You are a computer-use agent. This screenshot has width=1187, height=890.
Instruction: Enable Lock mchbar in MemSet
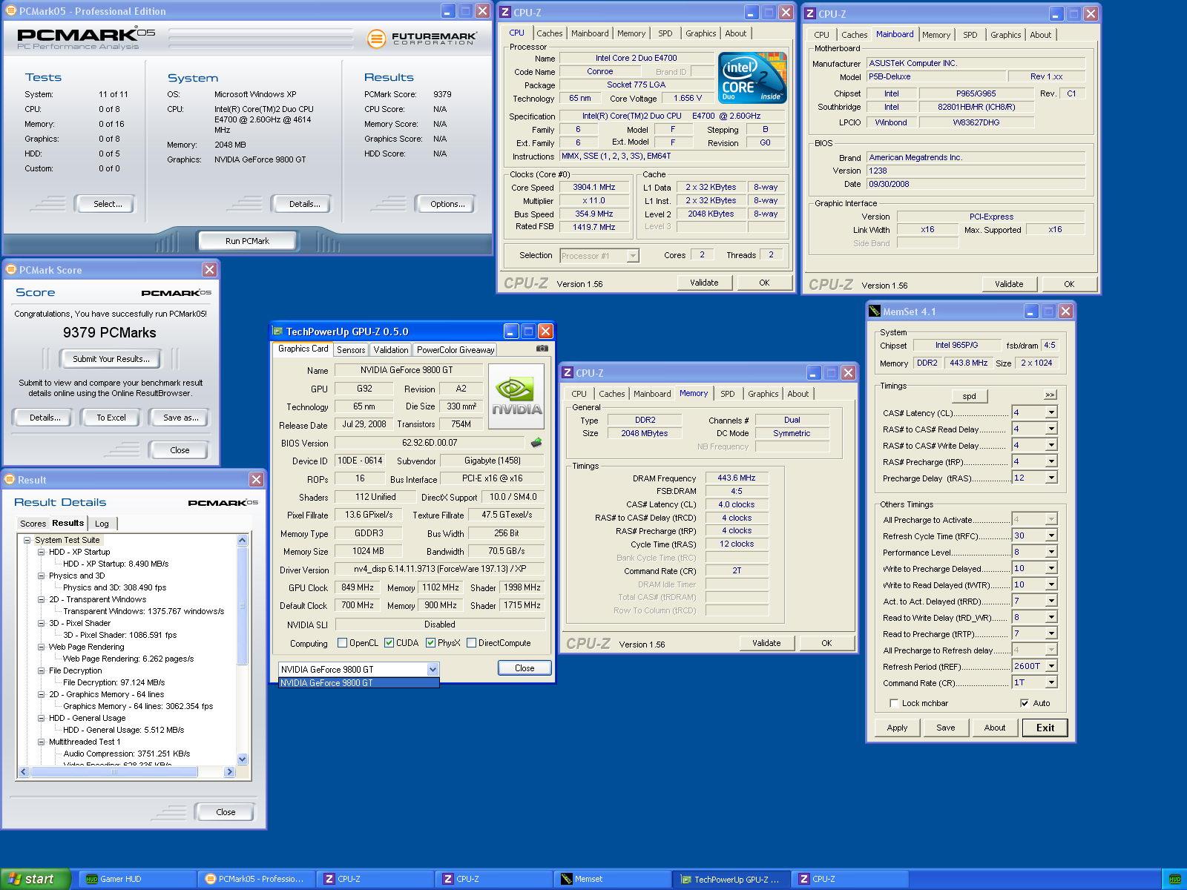point(894,703)
